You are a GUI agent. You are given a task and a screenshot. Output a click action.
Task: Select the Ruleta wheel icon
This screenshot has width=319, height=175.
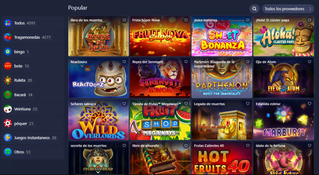(8, 80)
